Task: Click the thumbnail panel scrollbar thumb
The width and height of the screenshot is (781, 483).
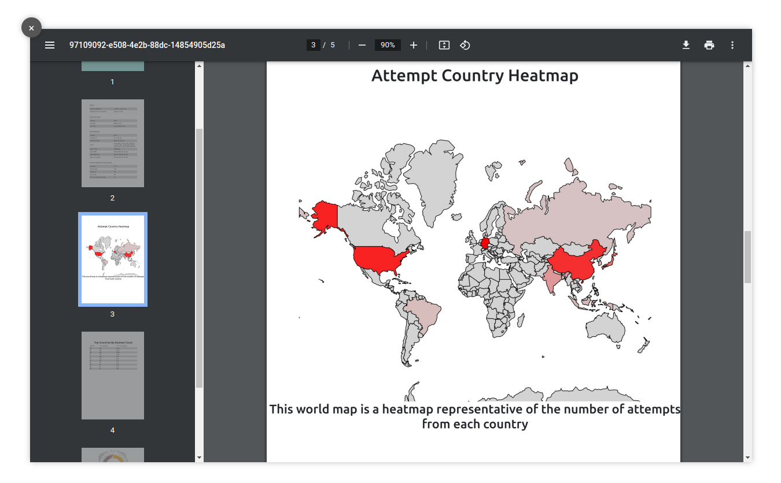Action: [x=200, y=258]
